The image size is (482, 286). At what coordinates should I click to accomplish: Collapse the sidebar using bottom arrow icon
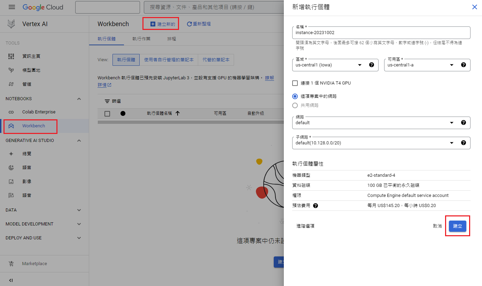click(x=11, y=280)
